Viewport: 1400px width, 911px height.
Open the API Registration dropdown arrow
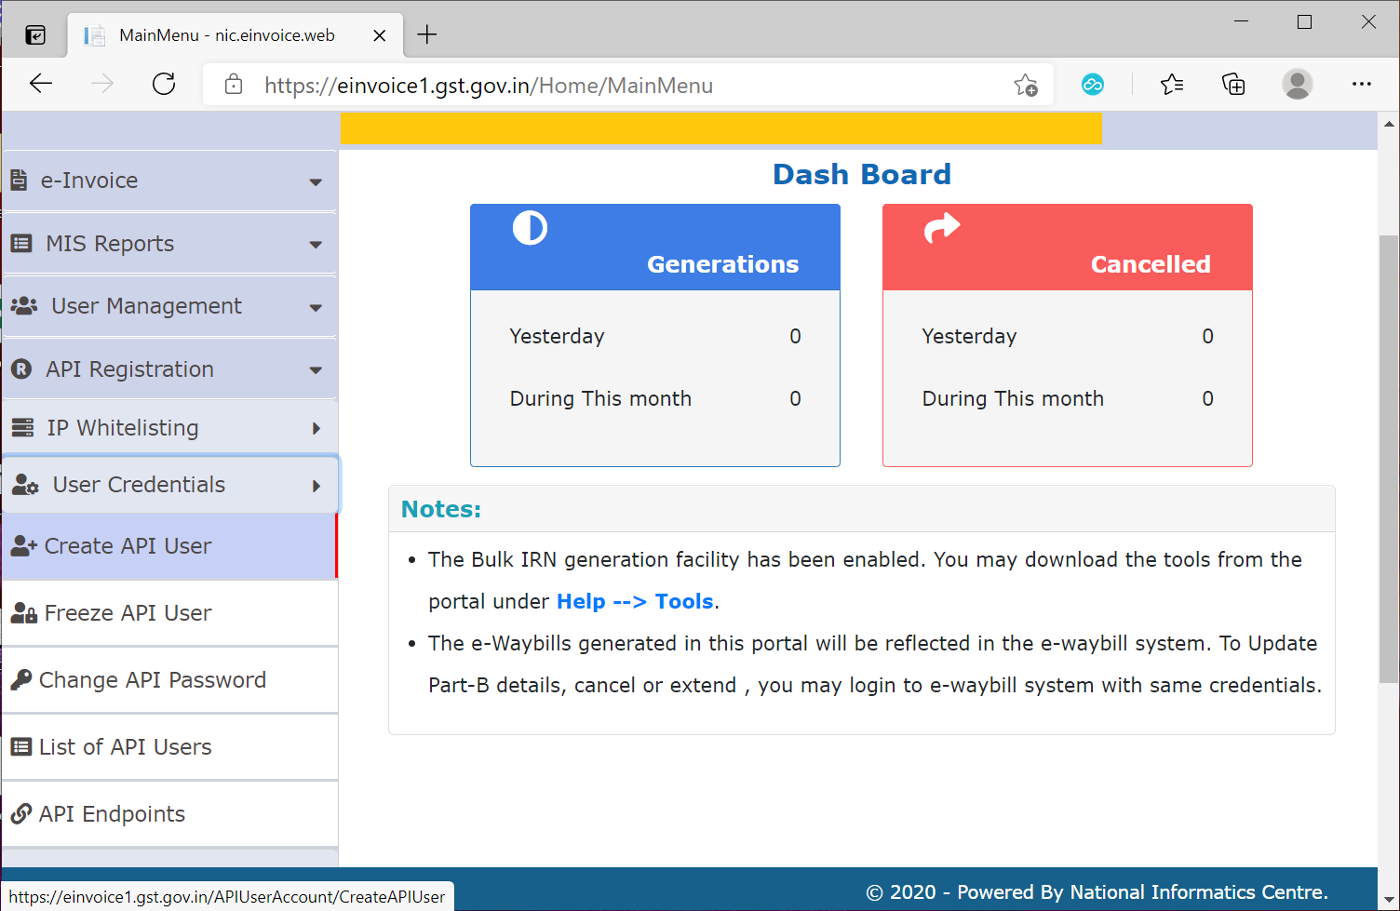point(316,368)
